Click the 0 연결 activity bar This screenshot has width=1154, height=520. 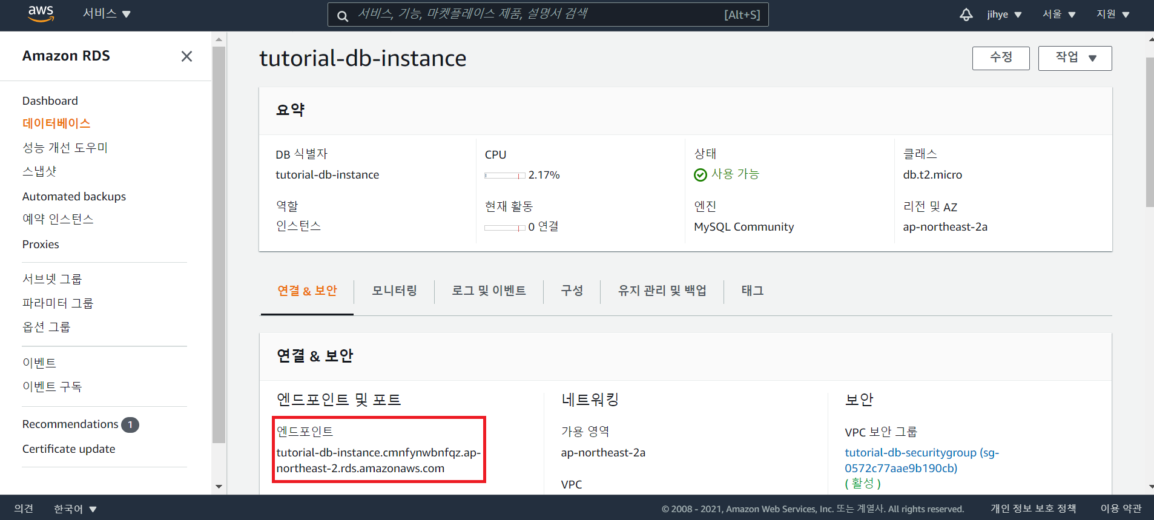(505, 228)
